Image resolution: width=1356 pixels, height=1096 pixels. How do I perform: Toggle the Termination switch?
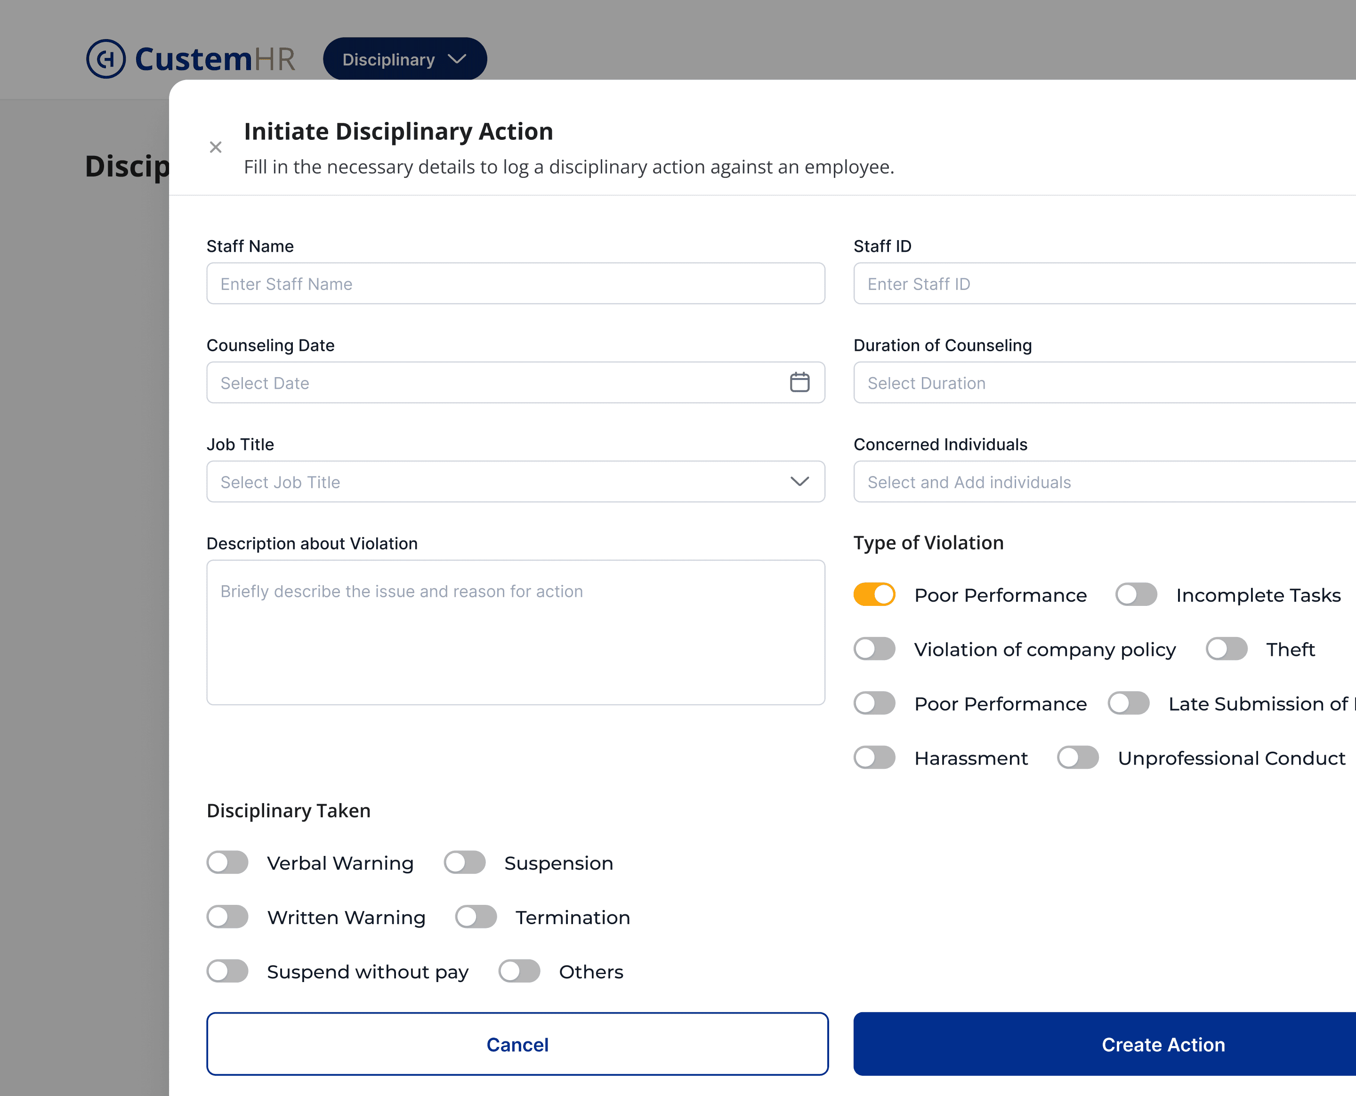(x=476, y=917)
